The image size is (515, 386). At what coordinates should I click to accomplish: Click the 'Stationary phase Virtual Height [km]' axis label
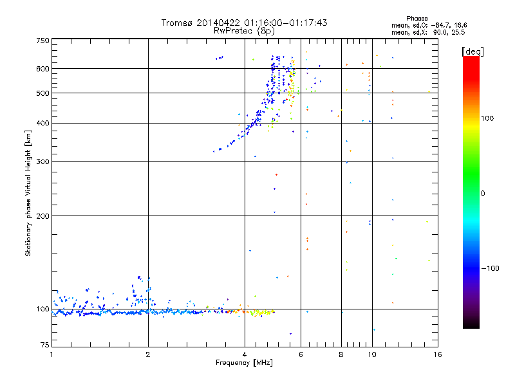(x=28, y=193)
